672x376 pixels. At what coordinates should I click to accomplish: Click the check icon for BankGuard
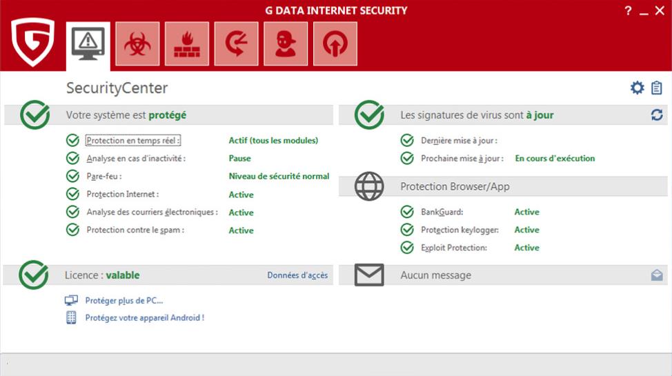[407, 212]
